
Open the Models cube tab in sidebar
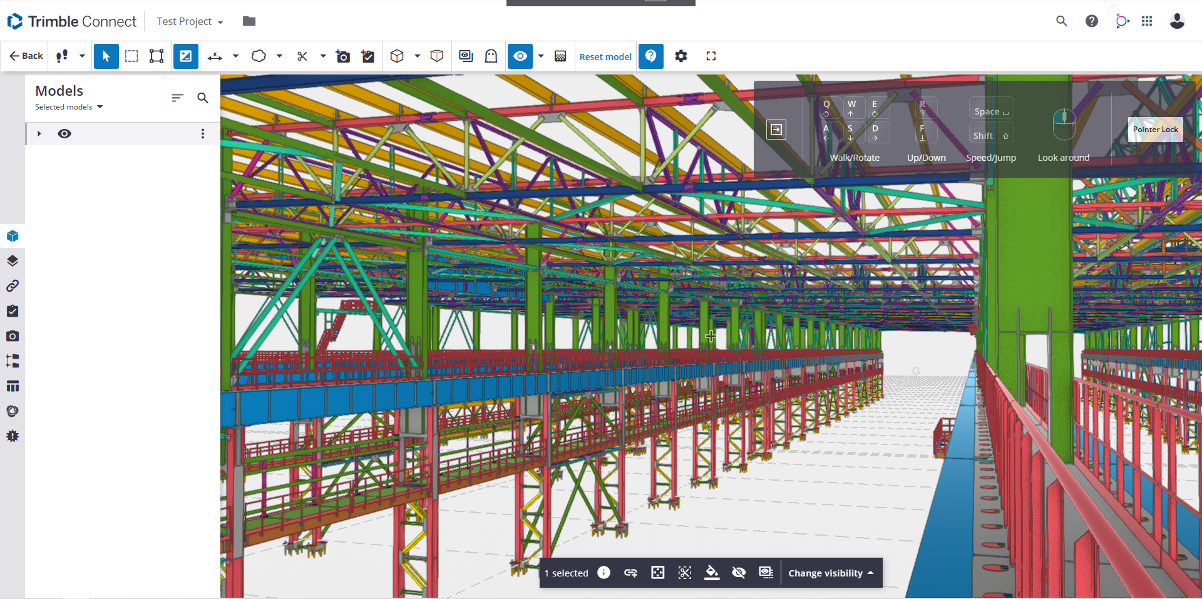pyautogui.click(x=13, y=236)
